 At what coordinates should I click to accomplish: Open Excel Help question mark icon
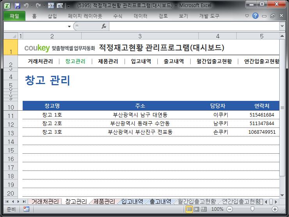click(255, 16)
